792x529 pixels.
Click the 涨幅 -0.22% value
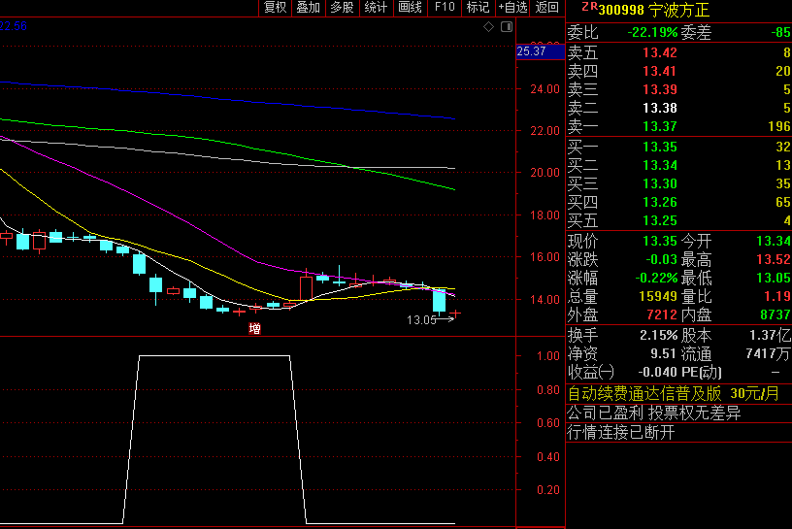(x=655, y=278)
